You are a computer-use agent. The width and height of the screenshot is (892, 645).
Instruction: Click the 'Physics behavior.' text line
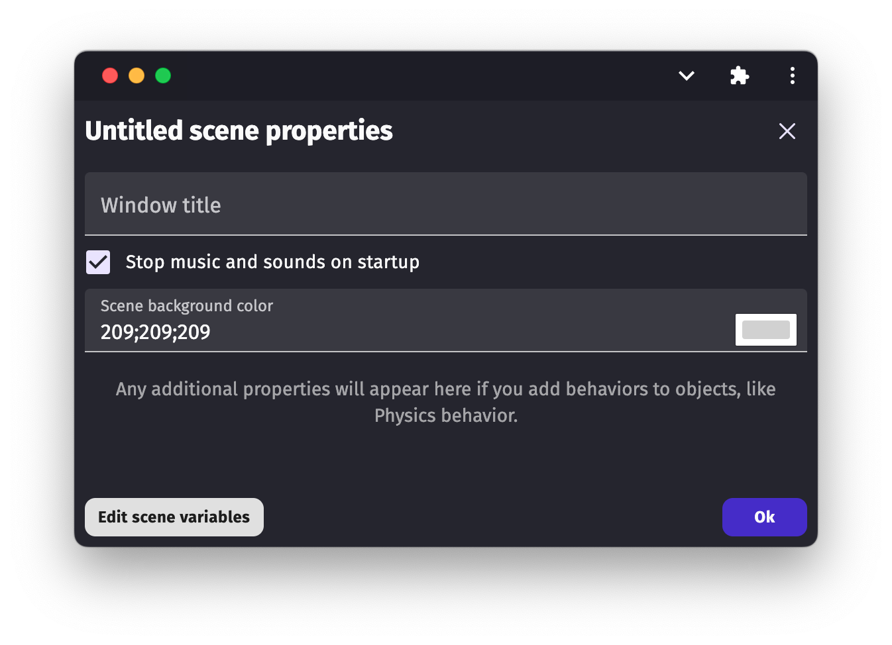(x=446, y=416)
